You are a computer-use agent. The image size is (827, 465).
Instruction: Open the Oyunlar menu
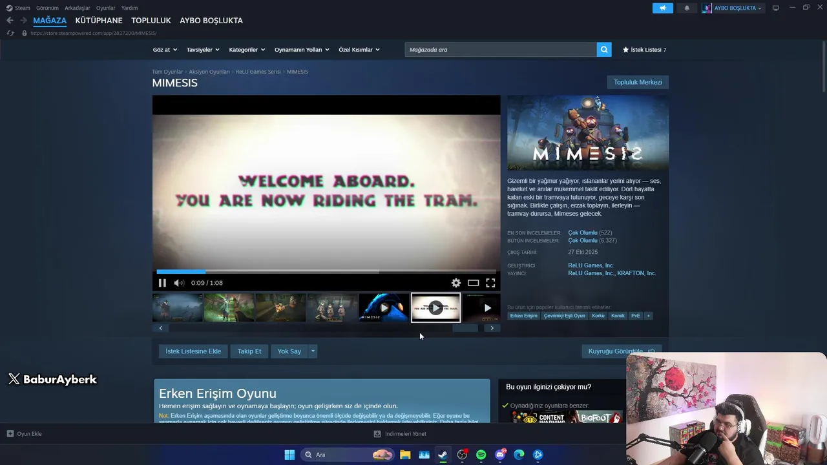tap(106, 8)
